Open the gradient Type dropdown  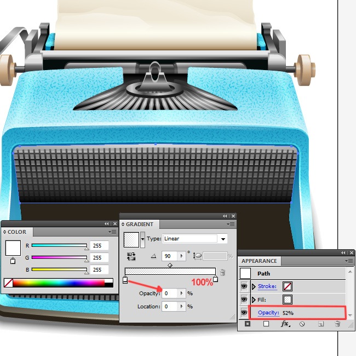pyautogui.click(x=223, y=239)
